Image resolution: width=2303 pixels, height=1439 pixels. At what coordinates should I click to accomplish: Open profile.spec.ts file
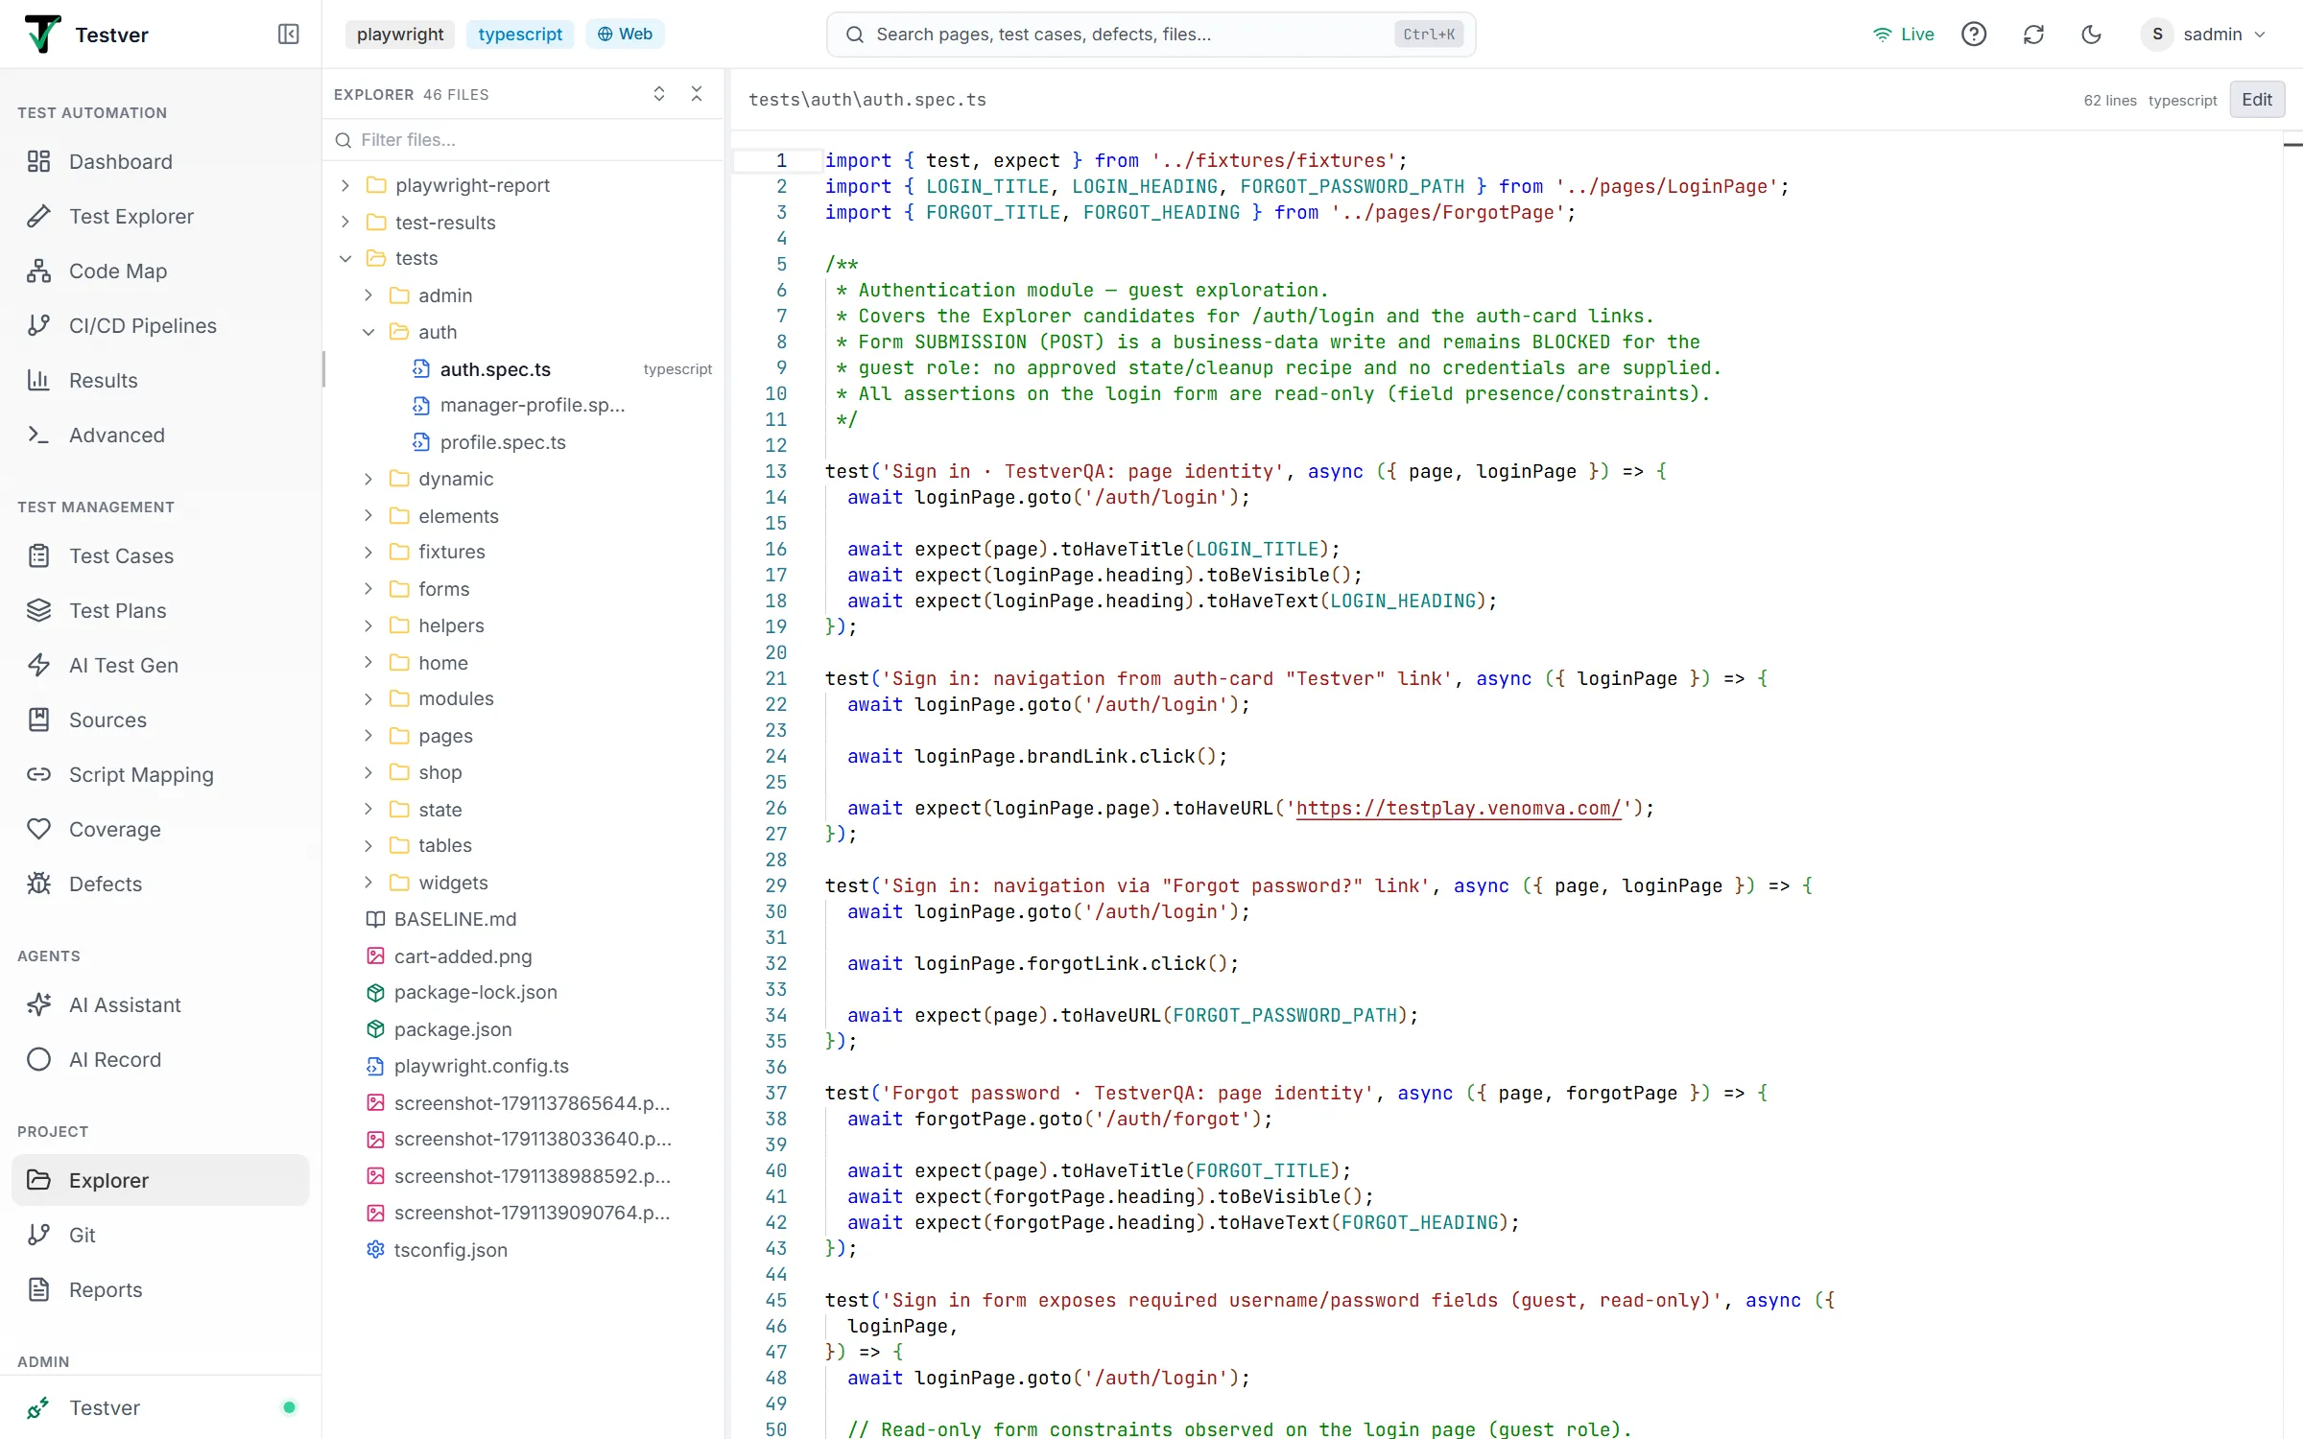523,442
